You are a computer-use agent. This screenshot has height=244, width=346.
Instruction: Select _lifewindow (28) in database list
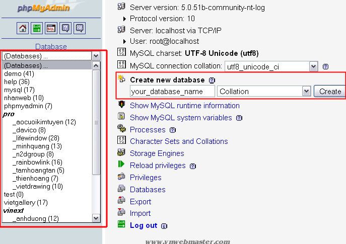(36, 138)
